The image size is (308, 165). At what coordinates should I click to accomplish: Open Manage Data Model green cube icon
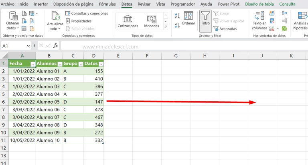pos(284,29)
